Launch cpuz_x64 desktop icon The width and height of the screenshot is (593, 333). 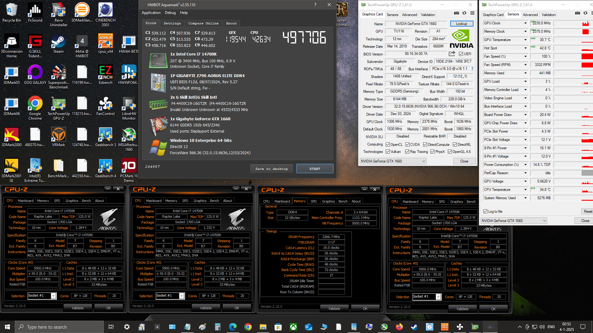[105, 44]
